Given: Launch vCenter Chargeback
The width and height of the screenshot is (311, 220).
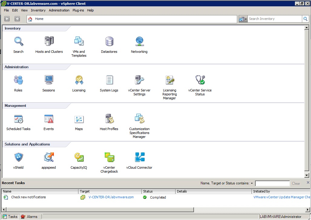Looking at the screenshot, I should (x=109, y=157).
